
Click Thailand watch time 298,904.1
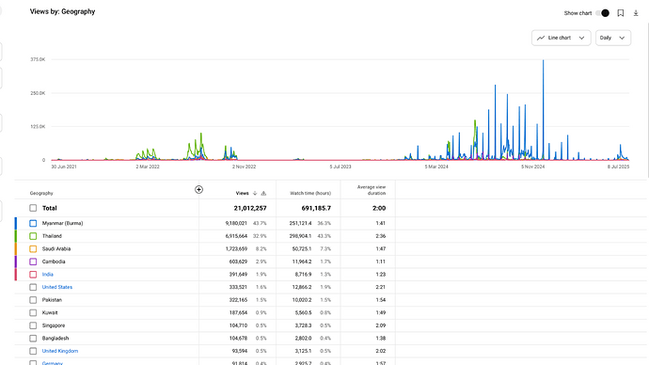click(300, 236)
